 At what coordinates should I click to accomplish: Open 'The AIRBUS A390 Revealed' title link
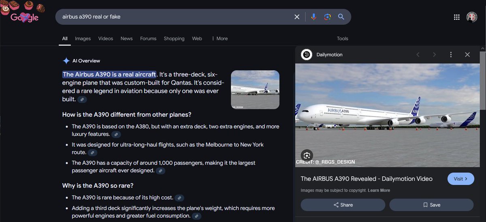pyautogui.click(x=367, y=179)
